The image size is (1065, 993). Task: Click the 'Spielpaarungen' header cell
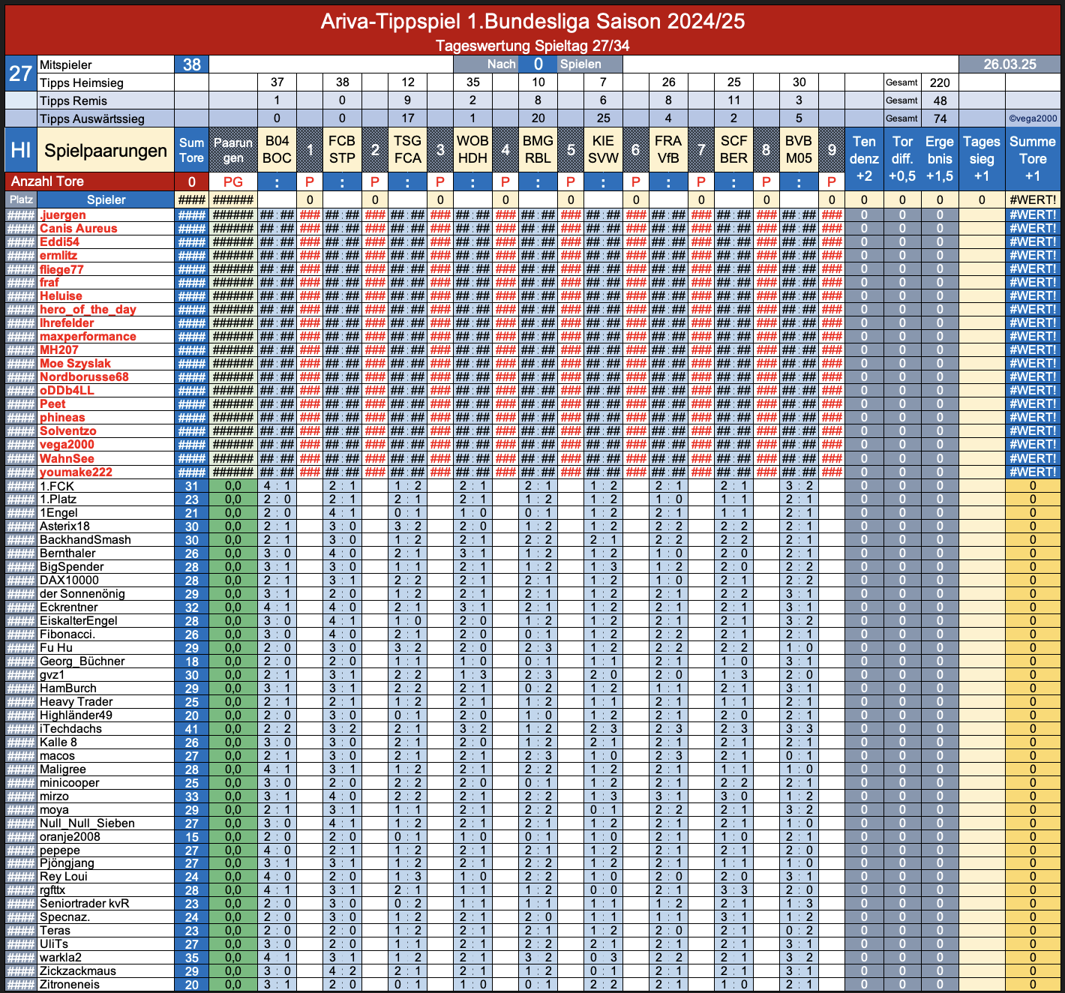point(106,150)
